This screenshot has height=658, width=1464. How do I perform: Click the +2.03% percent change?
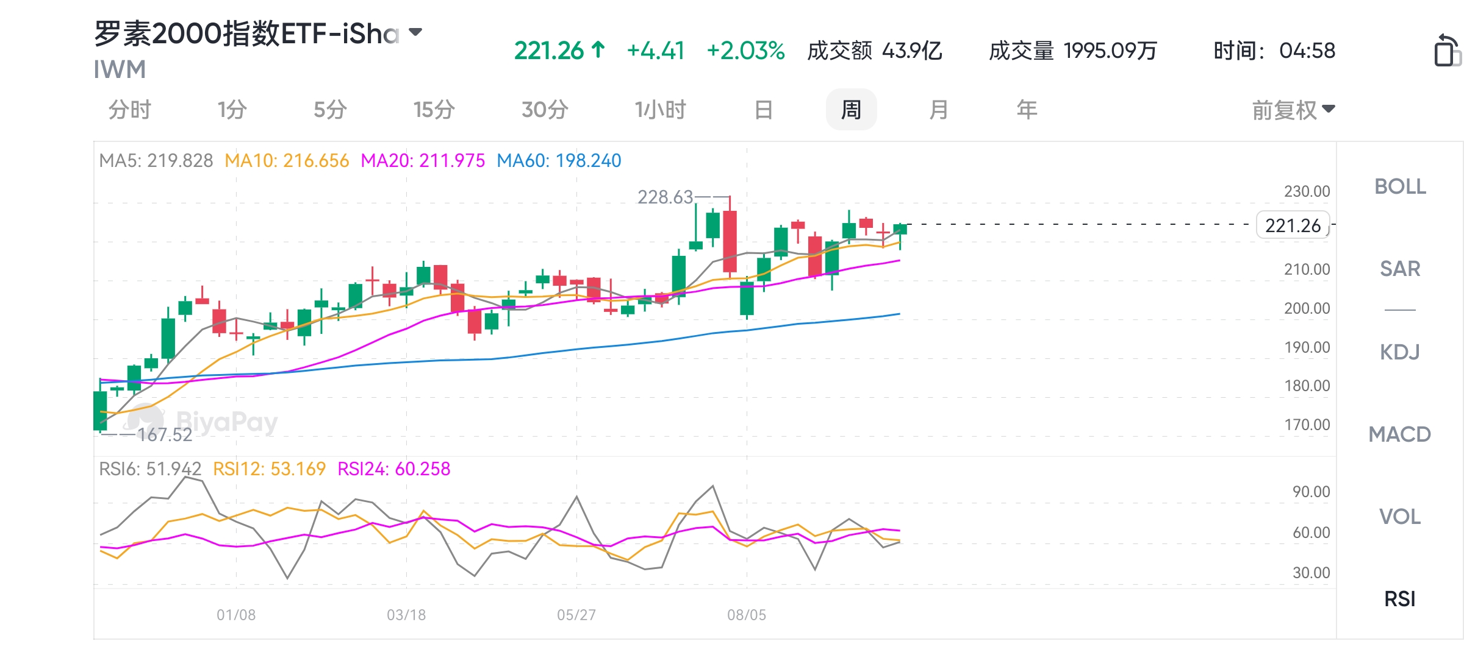point(745,51)
